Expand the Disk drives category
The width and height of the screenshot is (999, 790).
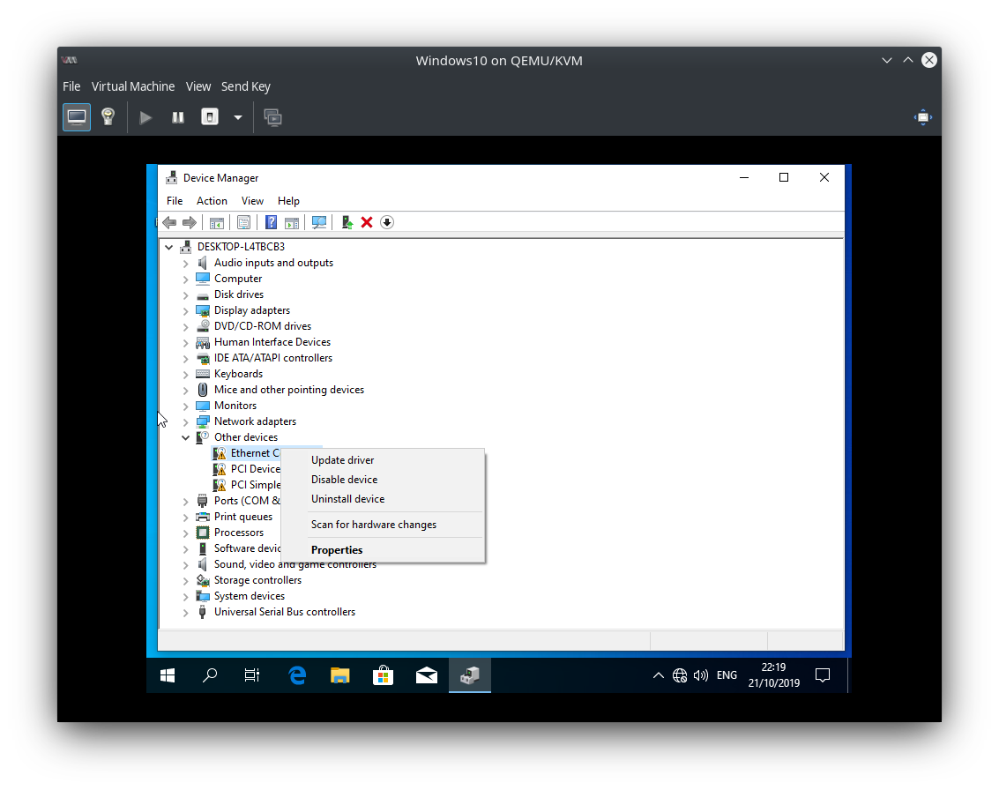[x=185, y=295]
